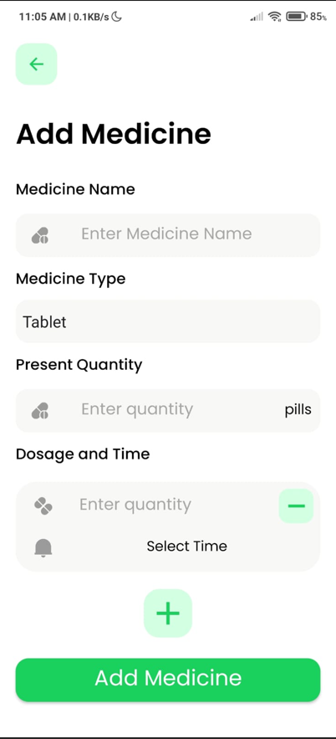Tap the bell reminder icon

click(x=43, y=548)
